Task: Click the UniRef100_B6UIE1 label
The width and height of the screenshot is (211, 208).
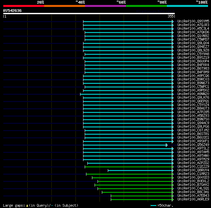Action: 193,138
